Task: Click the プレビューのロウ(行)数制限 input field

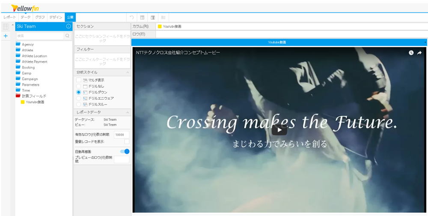Action: [122, 159]
